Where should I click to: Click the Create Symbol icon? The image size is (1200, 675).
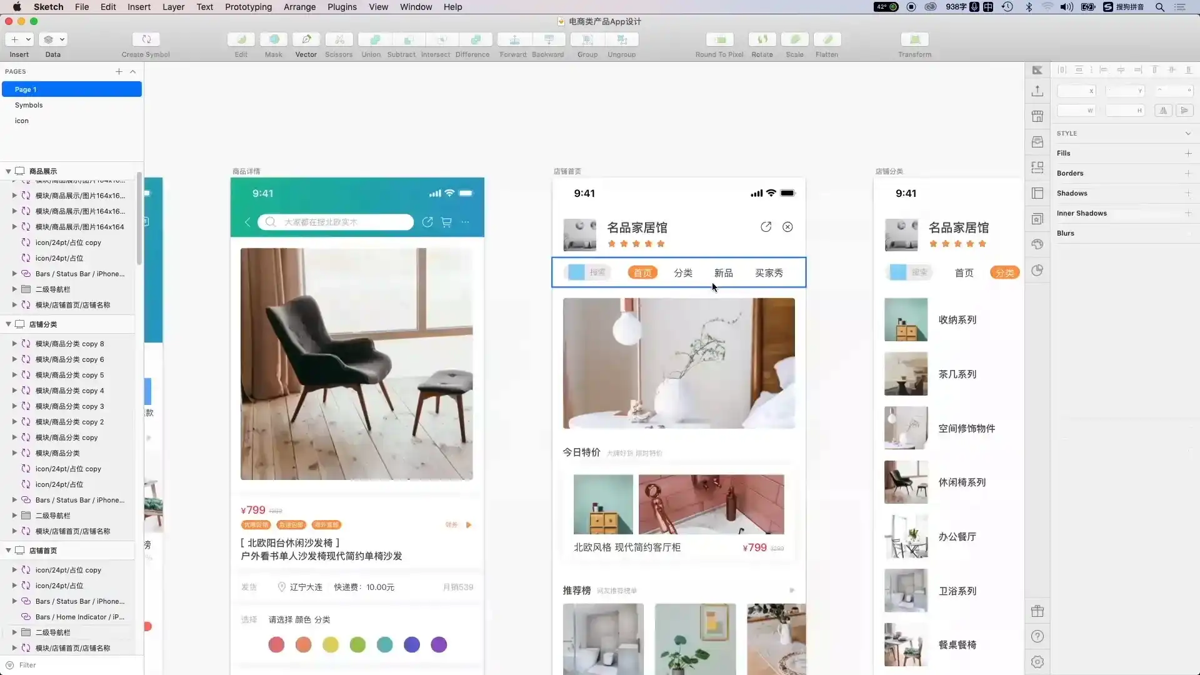click(x=146, y=40)
